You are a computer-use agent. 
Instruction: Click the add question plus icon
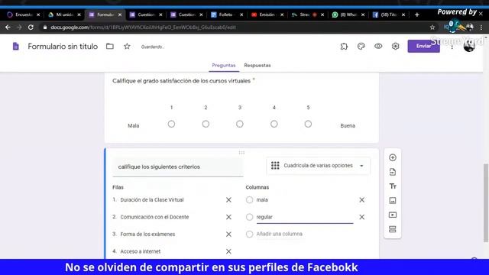392,157
